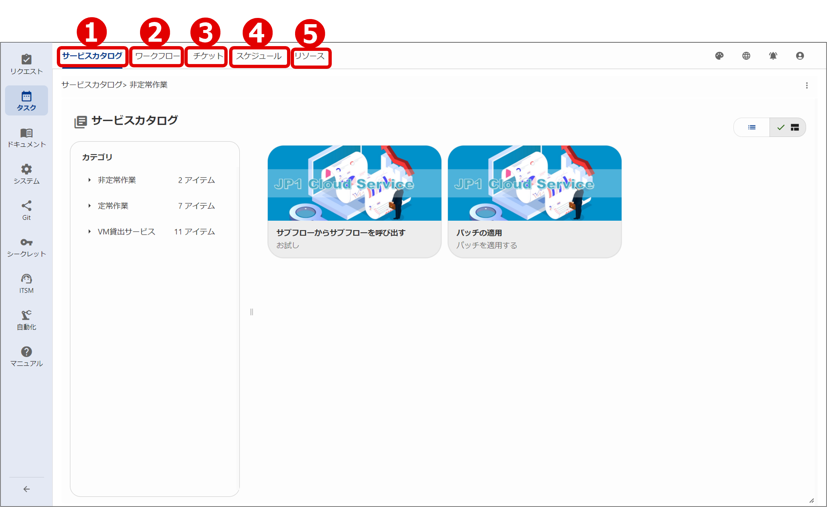Image resolution: width=827 pixels, height=507 pixels.
Task: Select the タスク icon in the sidebar
Action: [x=26, y=100]
